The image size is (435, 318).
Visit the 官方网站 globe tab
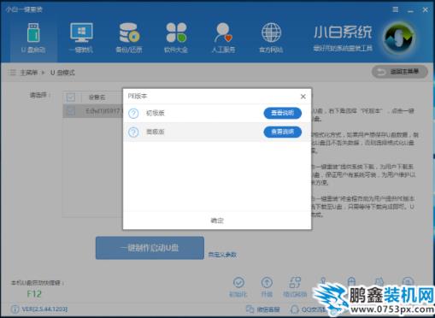point(271,38)
